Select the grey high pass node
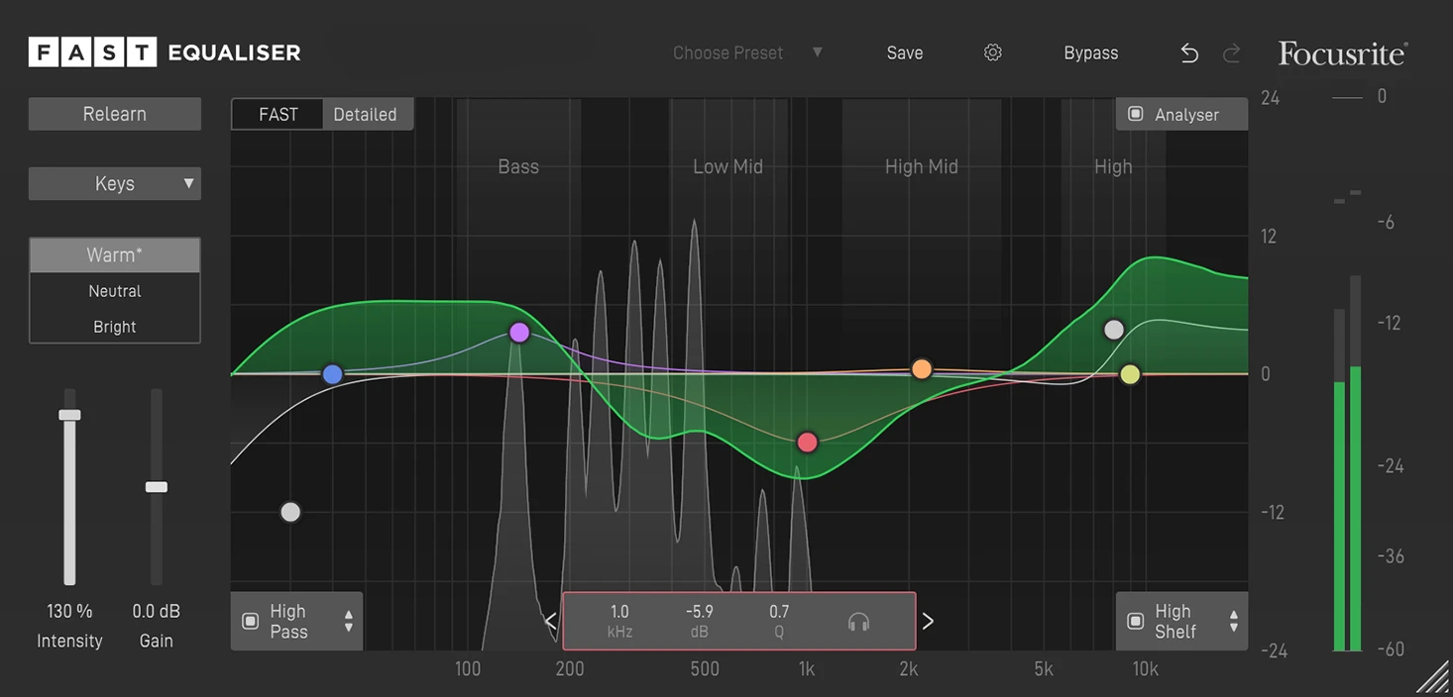 290,512
